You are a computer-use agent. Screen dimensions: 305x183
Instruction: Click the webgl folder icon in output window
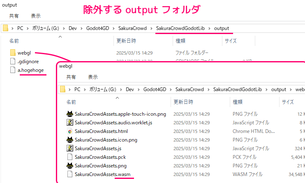point(12,53)
